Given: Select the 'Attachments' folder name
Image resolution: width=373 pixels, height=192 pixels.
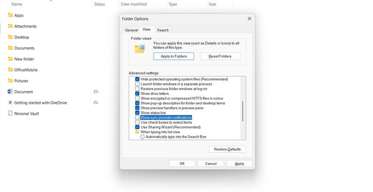Looking at the screenshot, I should (25, 26).
